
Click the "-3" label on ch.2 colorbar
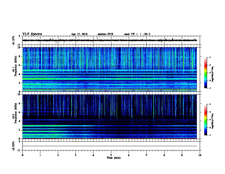210,104
